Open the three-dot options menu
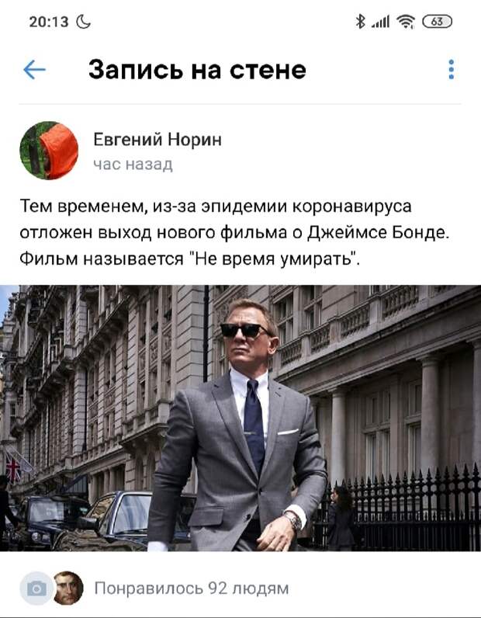 (452, 70)
